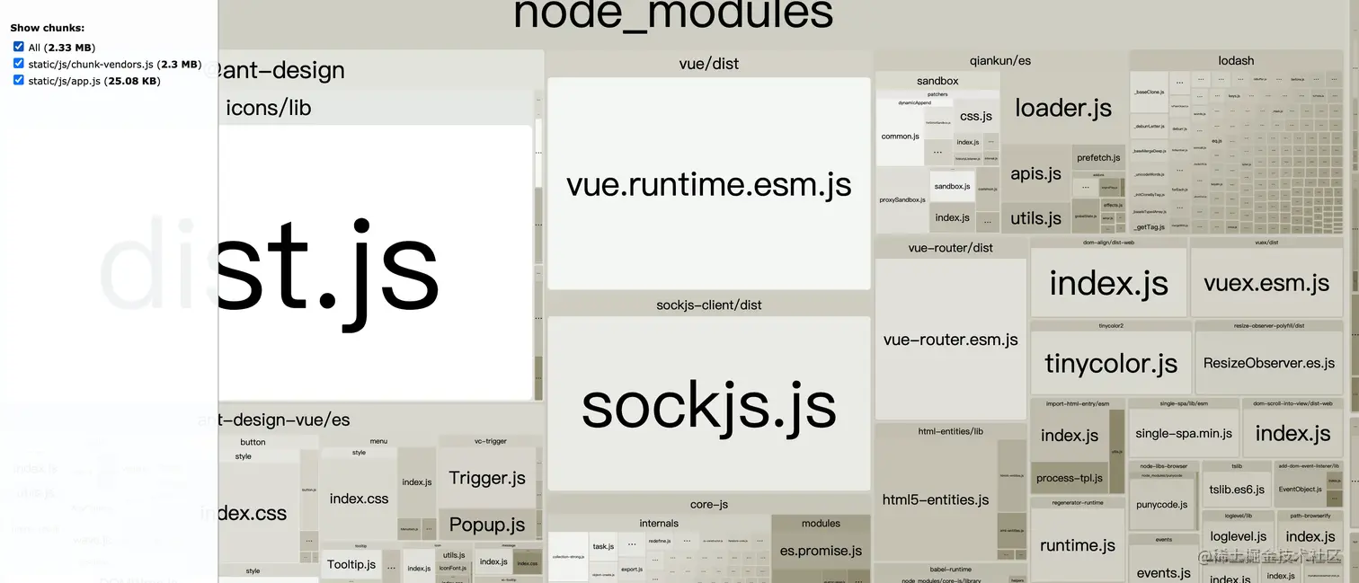Click the tslib.es6.js block
The width and height of the screenshot is (1359, 583).
tap(1237, 490)
